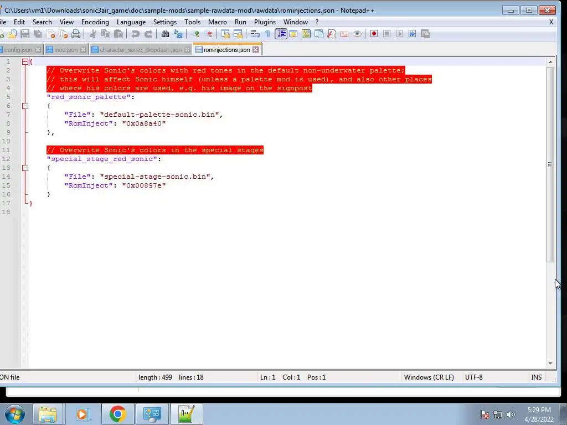567x425 pixels.
Task: Toggle monitoring with the eye icon
Action: click(357, 34)
